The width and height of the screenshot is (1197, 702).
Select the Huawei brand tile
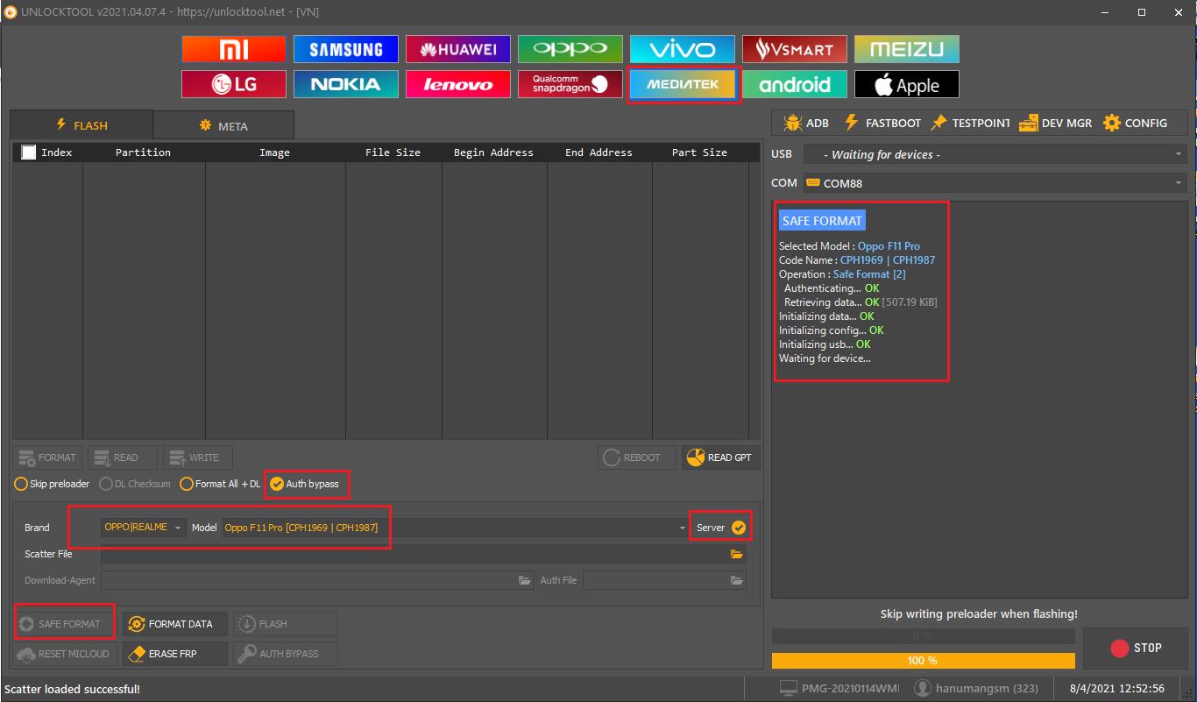click(458, 49)
